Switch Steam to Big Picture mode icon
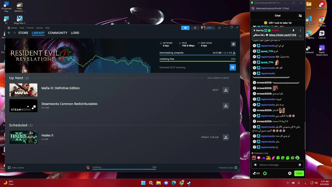 tap(219, 28)
